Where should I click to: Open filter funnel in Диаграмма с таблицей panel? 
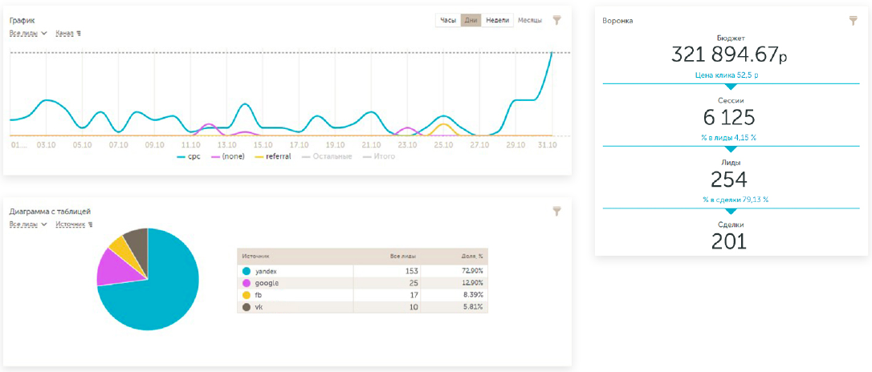click(x=557, y=210)
